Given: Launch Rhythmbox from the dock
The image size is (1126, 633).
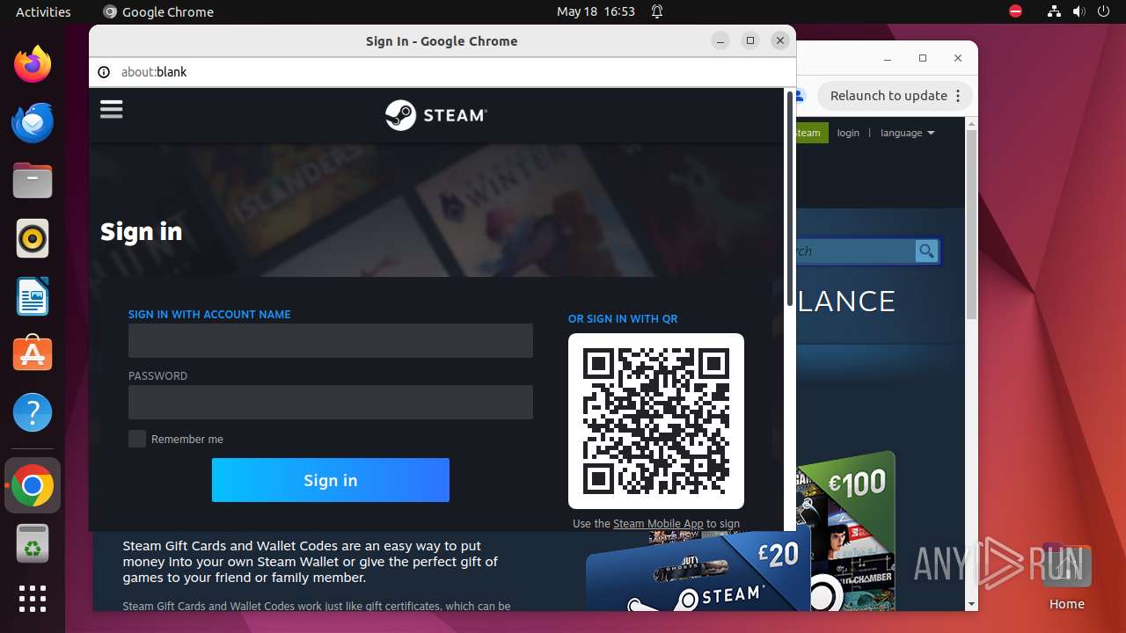Looking at the screenshot, I should (x=33, y=238).
